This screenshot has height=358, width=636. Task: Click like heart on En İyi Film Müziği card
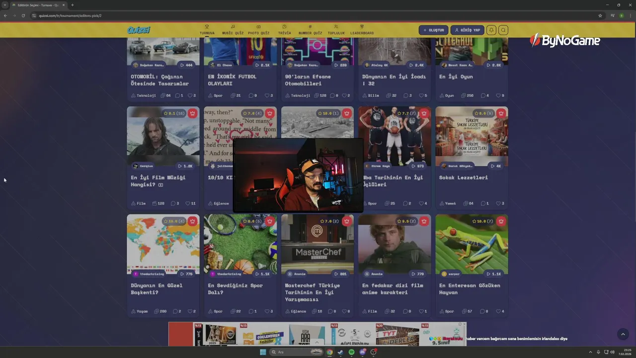pos(190,203)
